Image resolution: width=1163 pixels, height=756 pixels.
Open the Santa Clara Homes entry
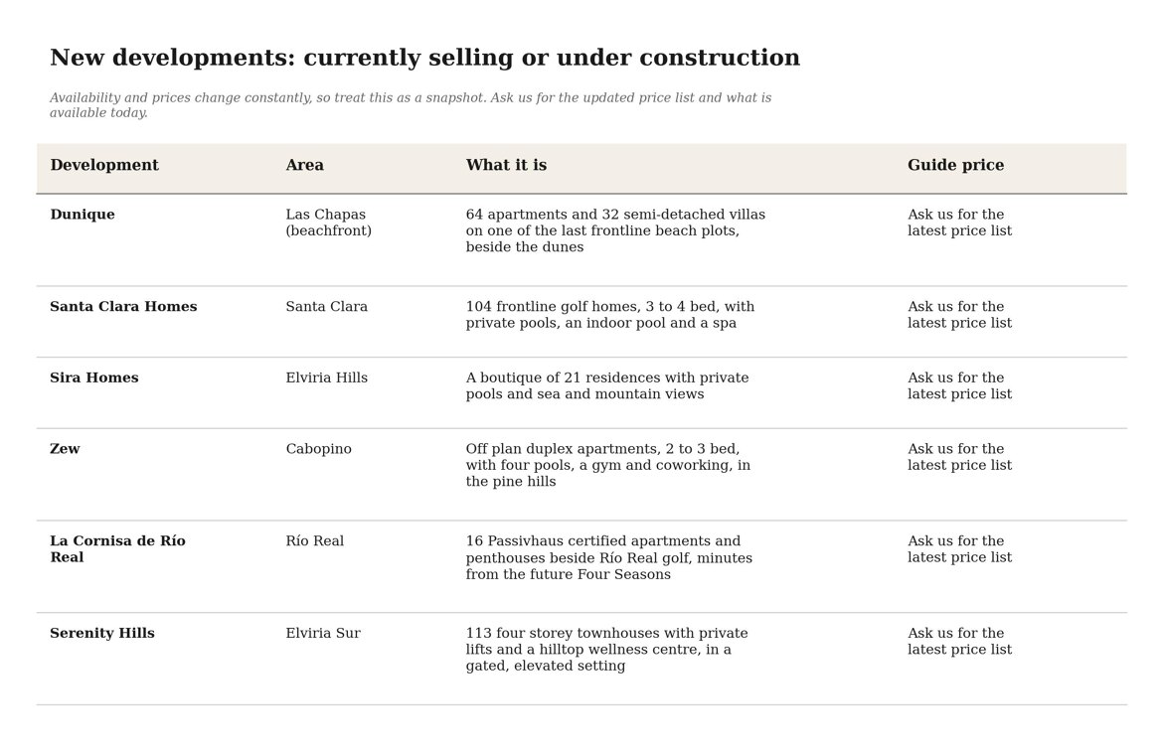[x=124, y=306]
